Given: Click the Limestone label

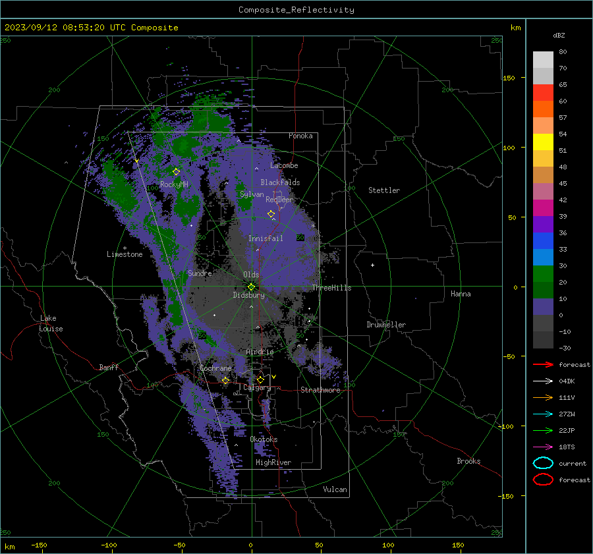Looking at the screenshot, I should click(125, 254).
